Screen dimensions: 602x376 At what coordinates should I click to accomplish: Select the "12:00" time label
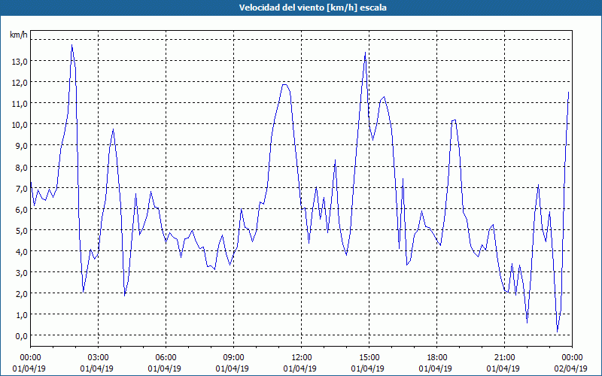pos(302,358)
